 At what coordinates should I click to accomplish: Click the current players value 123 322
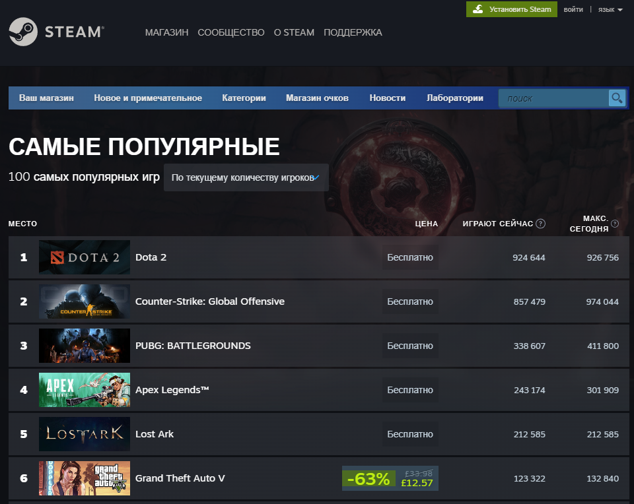[x=529, y=478]
